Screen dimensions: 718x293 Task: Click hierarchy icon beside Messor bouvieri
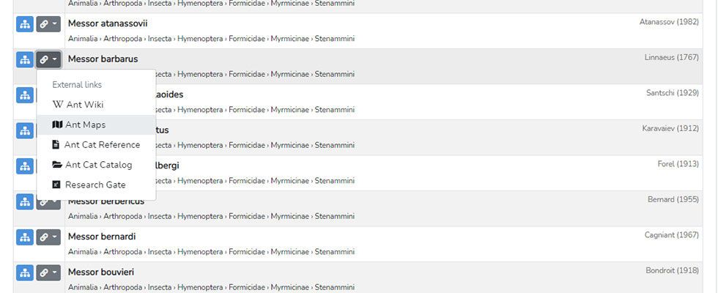click(x=25, y=272)
